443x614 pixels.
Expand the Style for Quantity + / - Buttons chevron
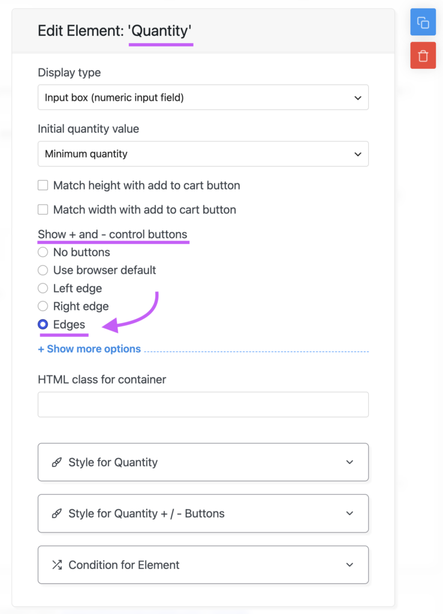(x=349, y=513)
